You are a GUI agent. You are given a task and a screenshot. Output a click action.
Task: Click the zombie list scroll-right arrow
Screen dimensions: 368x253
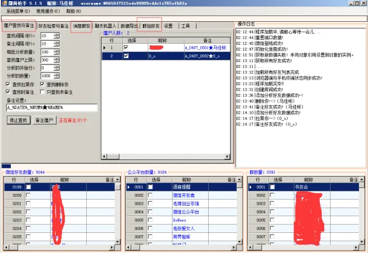227,156
